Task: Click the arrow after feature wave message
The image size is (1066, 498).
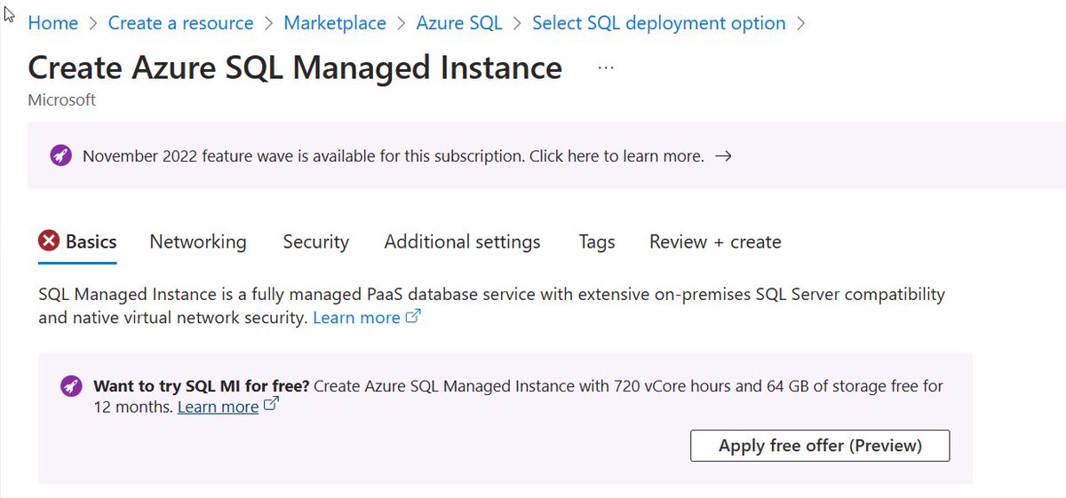Action: [x=723, y=156]
